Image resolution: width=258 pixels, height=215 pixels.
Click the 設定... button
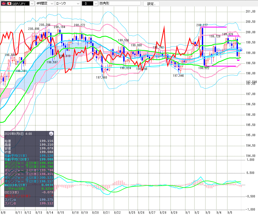[x=151, y=4]
